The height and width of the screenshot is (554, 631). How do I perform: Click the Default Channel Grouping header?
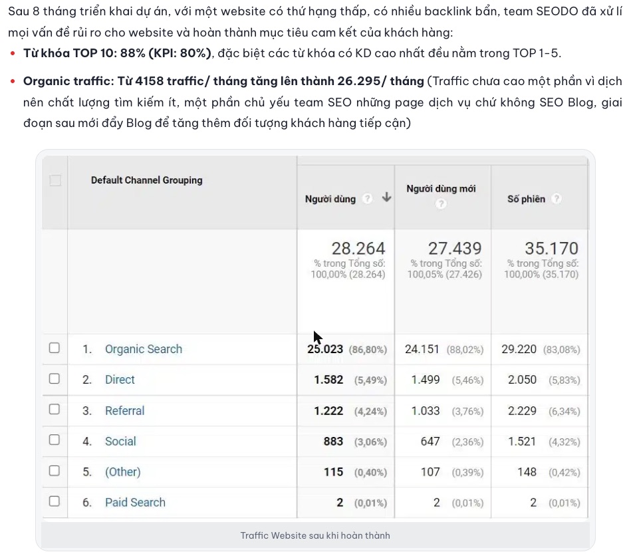click(x=146, y=180)
